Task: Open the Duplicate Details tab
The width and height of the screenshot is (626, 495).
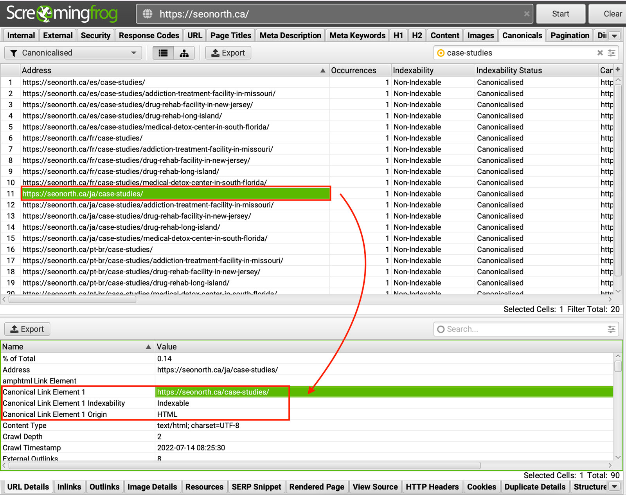Action: (535, 487)
